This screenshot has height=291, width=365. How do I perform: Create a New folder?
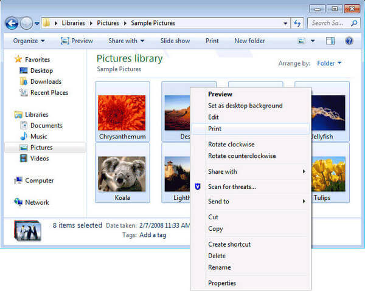click(x=249, y=41)
